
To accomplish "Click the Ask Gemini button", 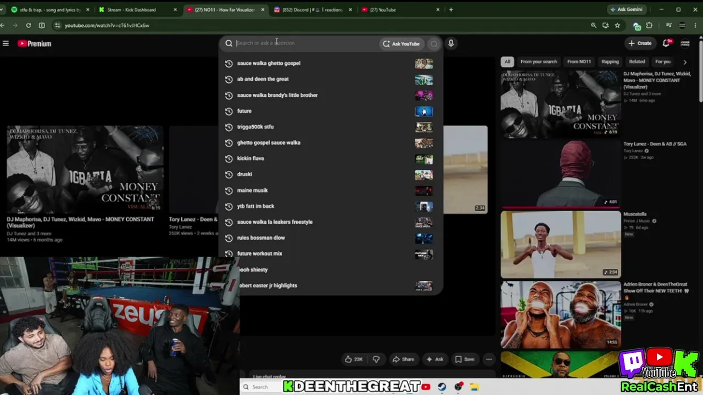I will pos(626,9).
